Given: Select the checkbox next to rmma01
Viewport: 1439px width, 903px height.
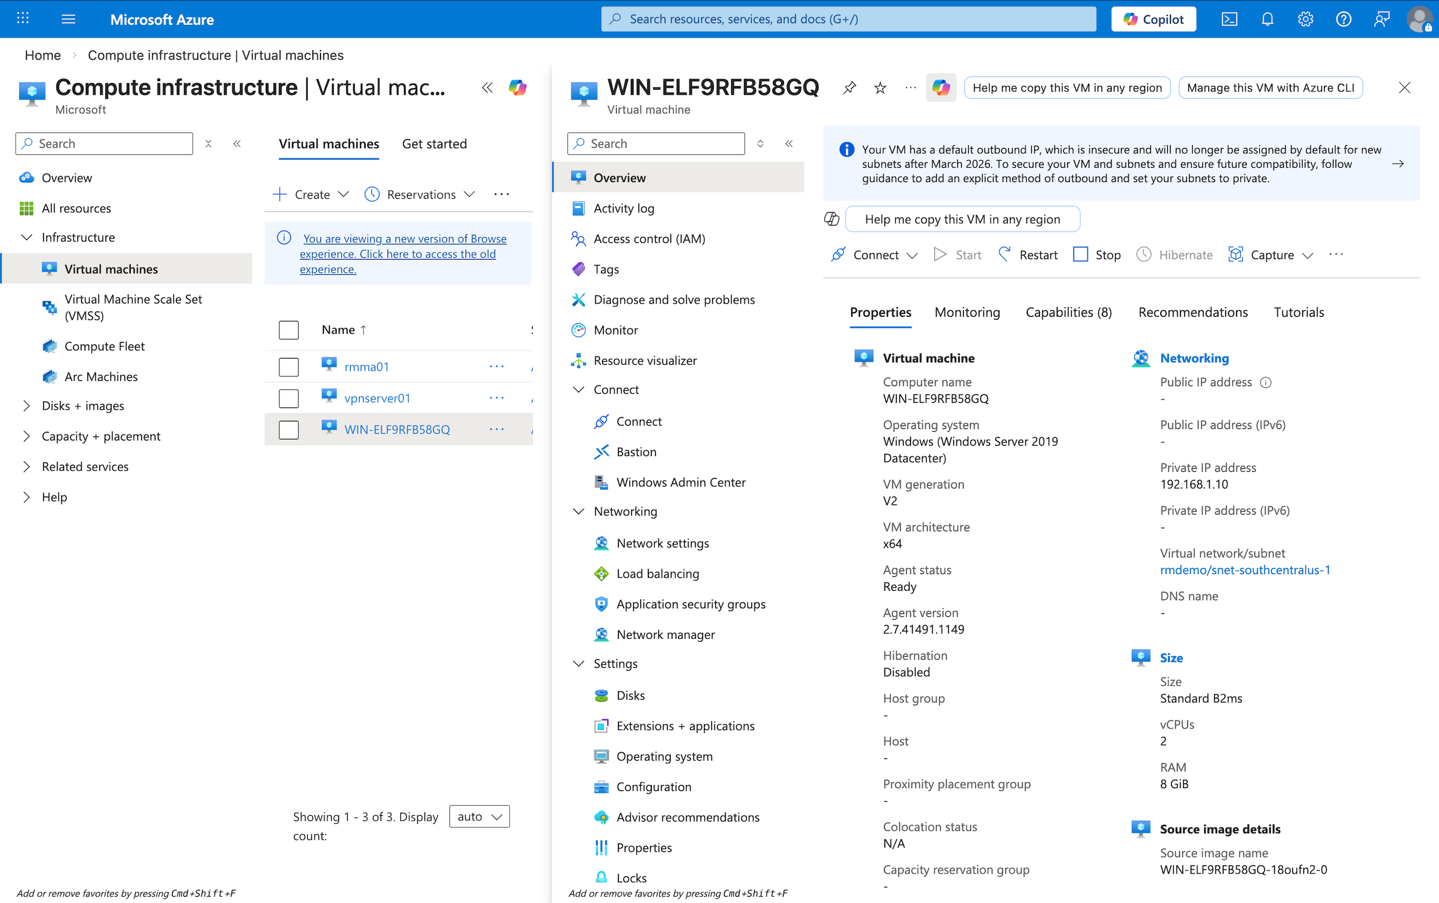Looking at the screenshot, I should [x=289, y=367].
